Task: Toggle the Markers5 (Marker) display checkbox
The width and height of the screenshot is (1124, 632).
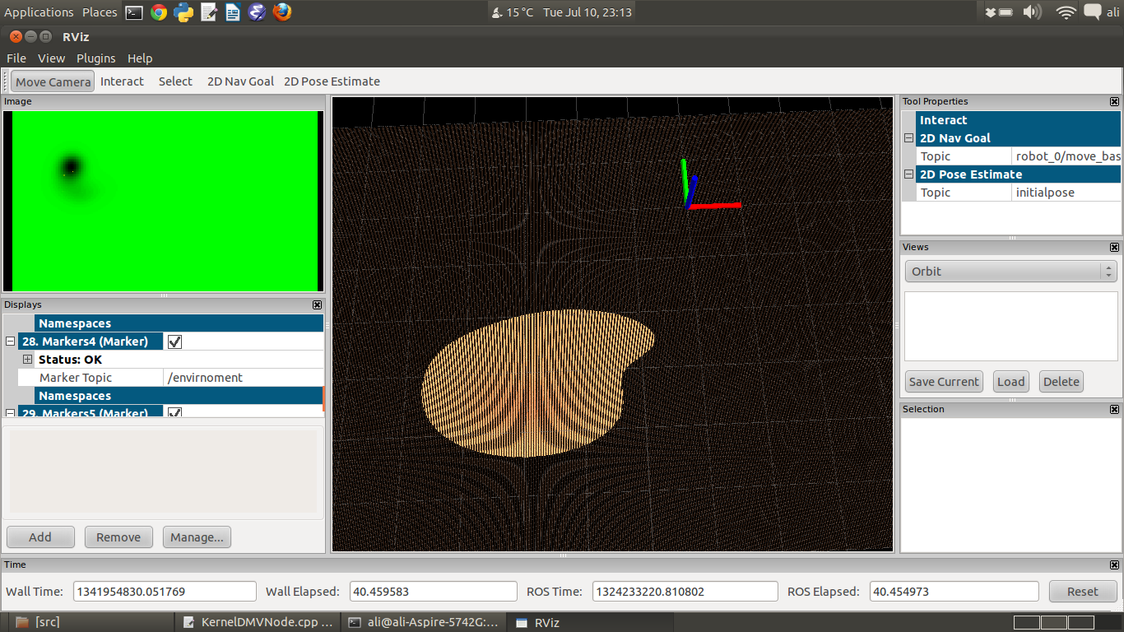Action: click(174, 412)
